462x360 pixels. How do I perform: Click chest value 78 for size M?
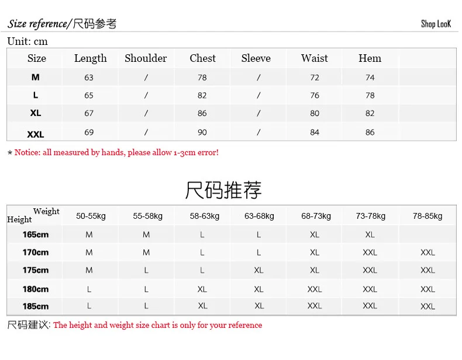click(202, 78)
